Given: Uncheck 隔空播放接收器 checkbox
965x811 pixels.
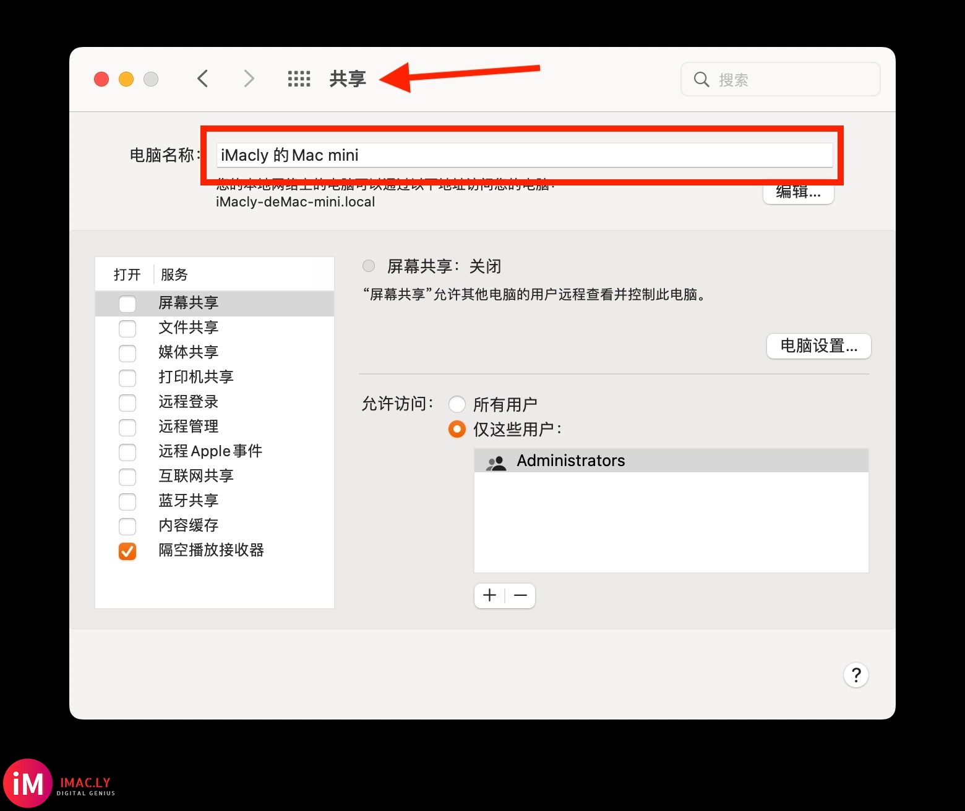Looking at the screenshot, I should click(x=127, y=551).
